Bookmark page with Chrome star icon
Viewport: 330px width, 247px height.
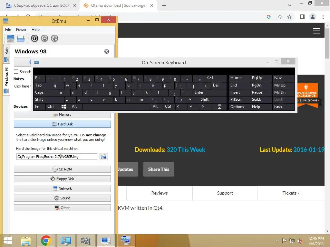(289, 17)
